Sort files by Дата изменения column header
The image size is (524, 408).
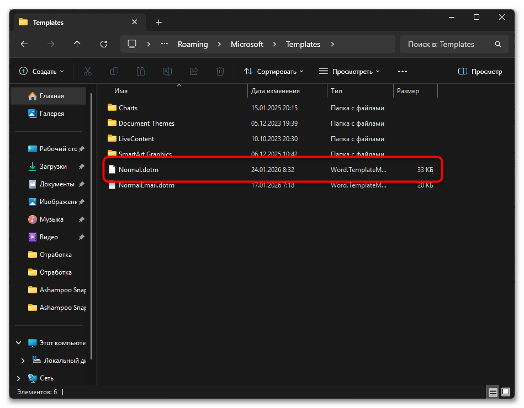[276, 91]
